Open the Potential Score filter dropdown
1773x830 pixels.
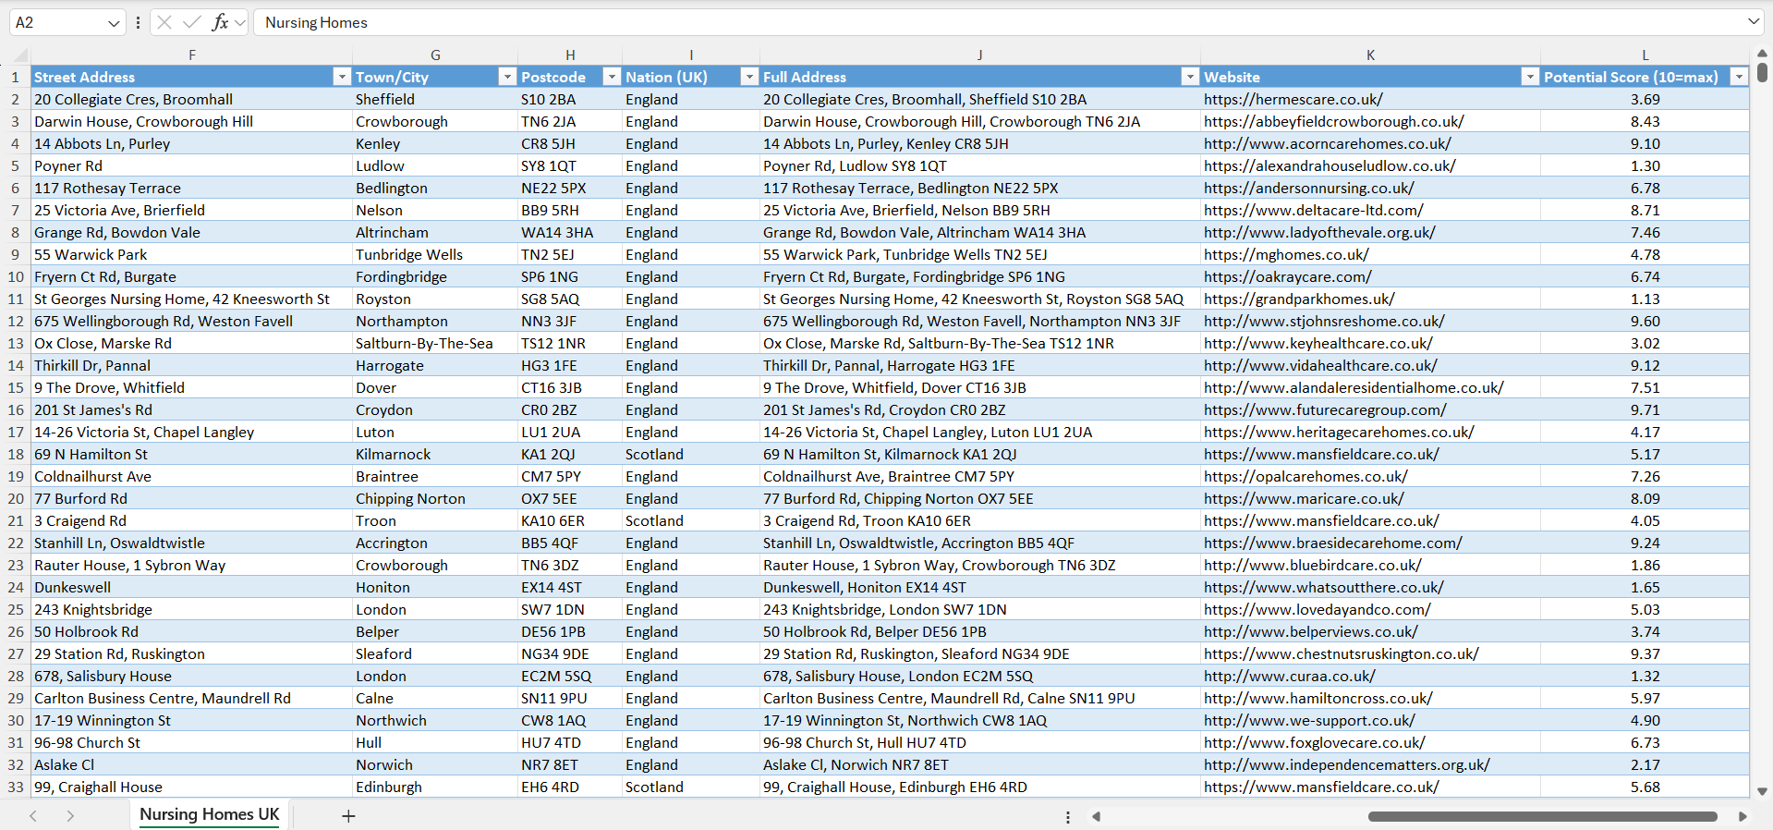click(x=1739, y=77)
